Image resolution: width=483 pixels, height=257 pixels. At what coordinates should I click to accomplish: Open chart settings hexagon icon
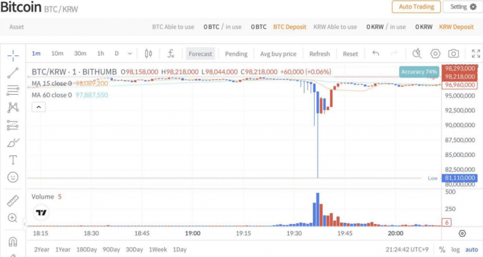click(435, 54)
